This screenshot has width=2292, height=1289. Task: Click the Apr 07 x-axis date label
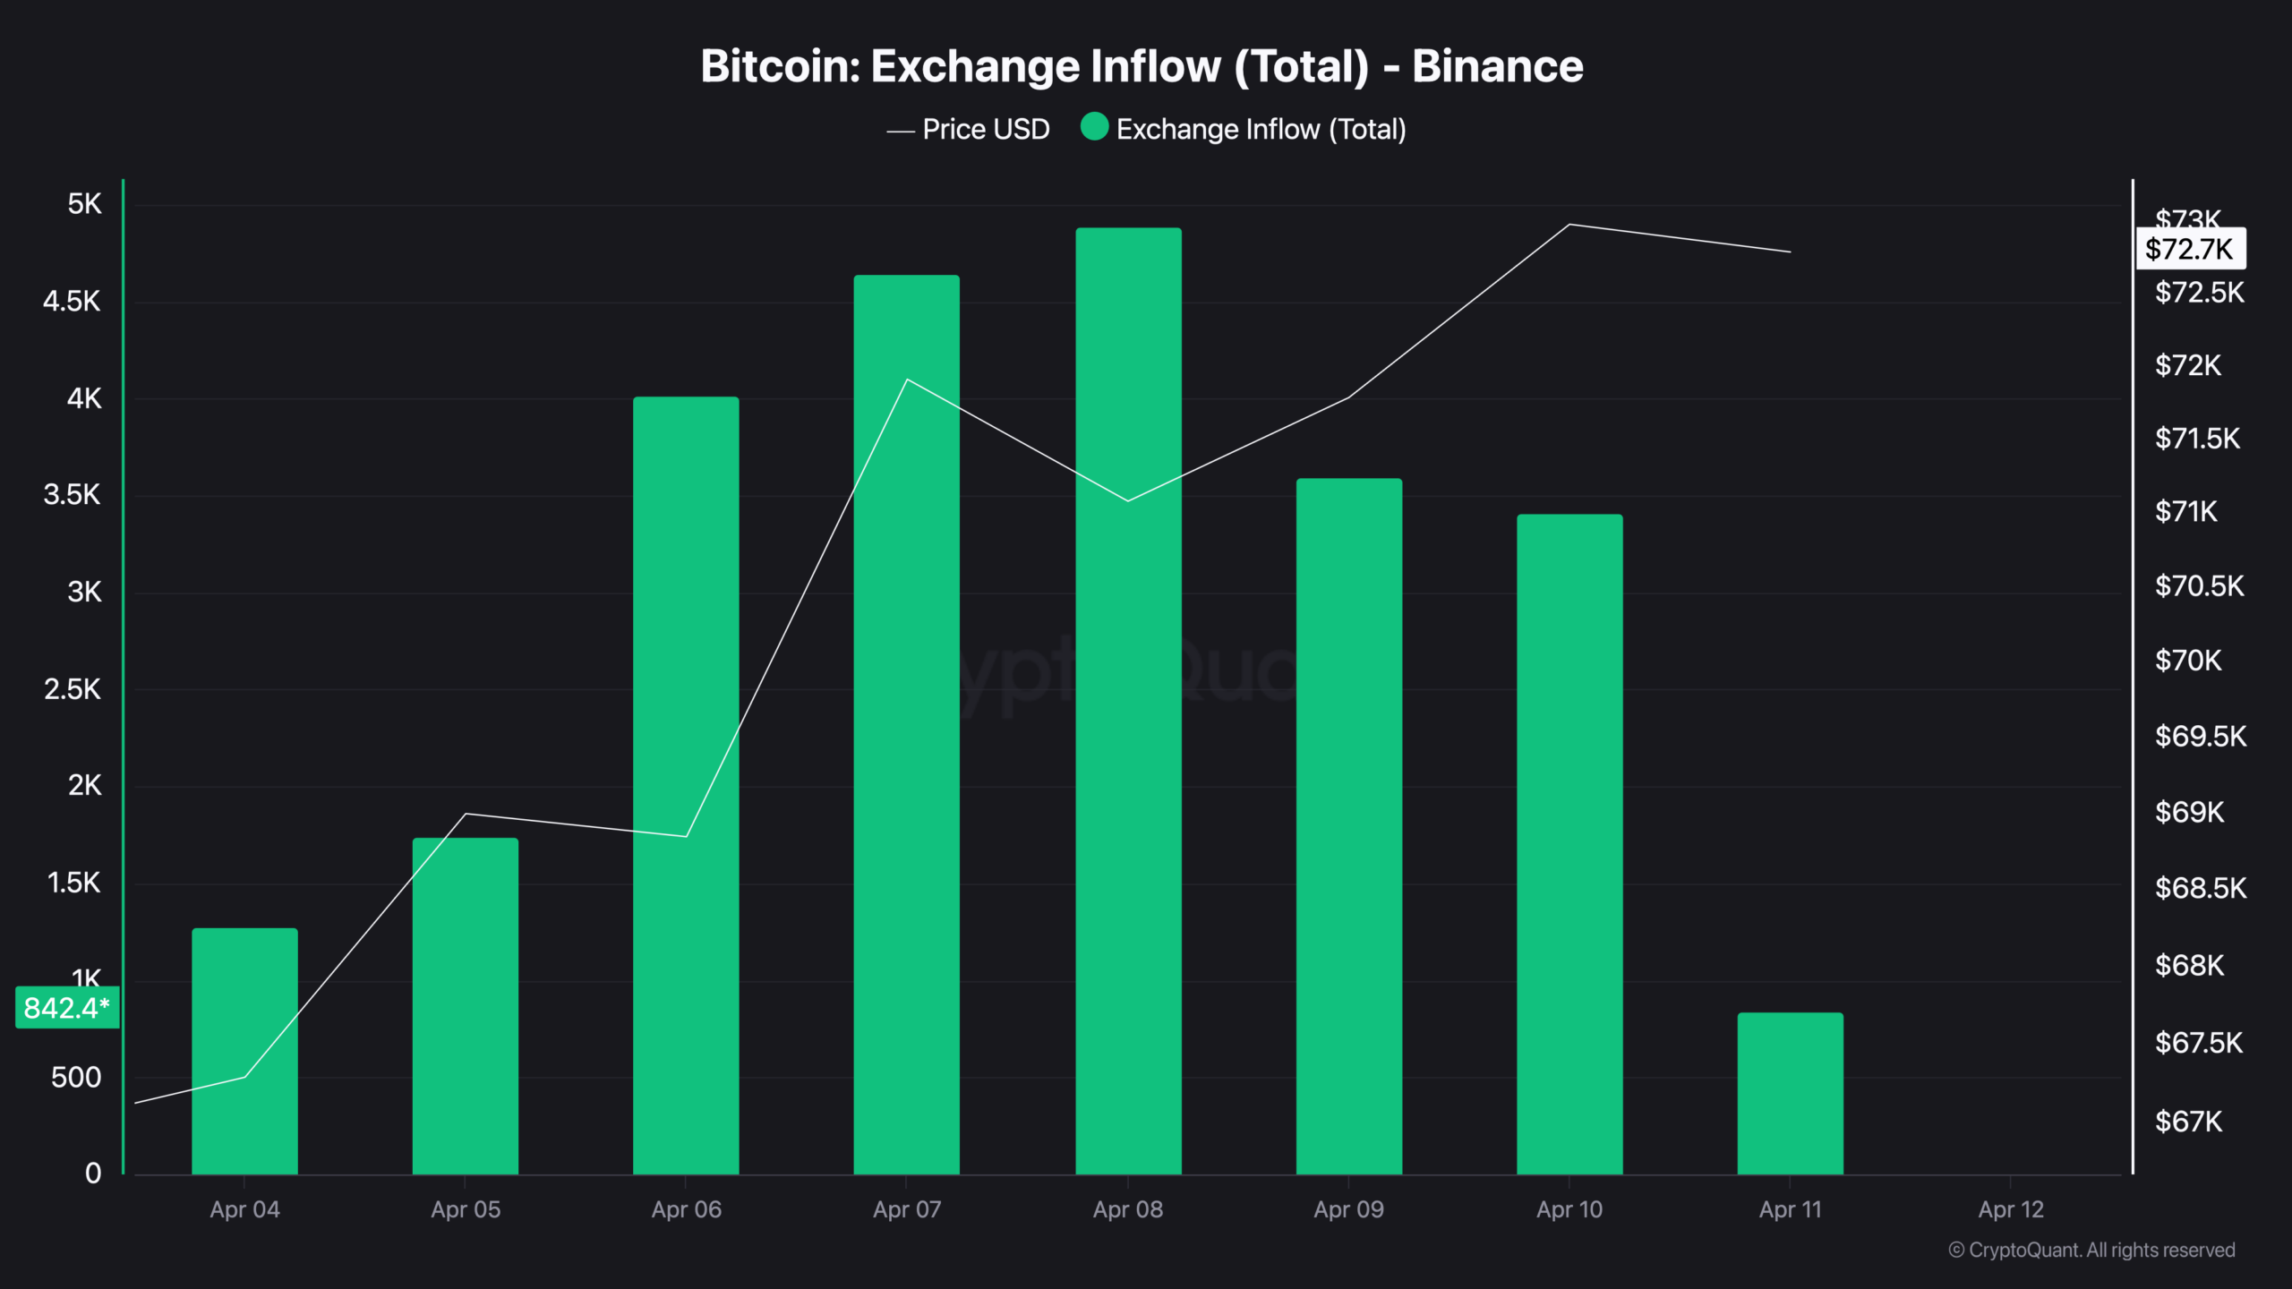point(907,1209)
